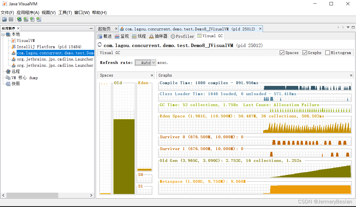Screen dimensions: 356x207
Task: Select IntelliJ Platform (pid 15484) entry
Action: 49,47
